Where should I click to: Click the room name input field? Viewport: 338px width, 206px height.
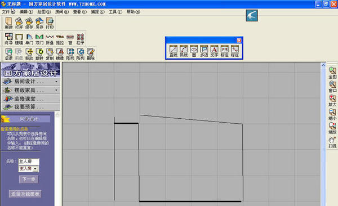click(29, 162)
